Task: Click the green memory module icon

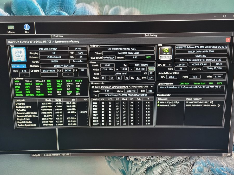Action: [x=151, y=69]
